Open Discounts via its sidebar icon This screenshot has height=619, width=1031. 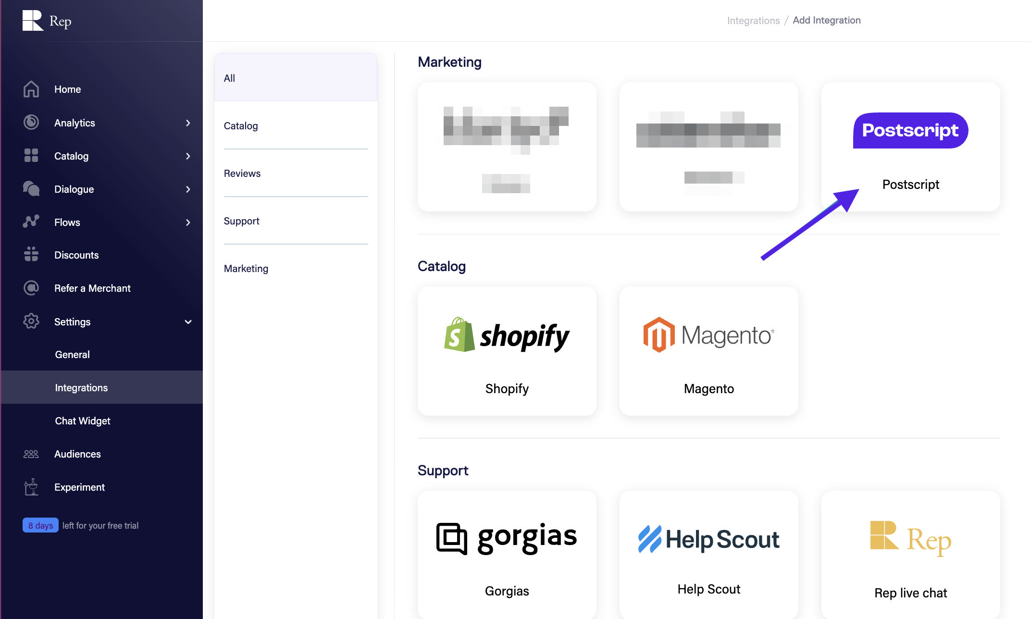pos(31,255)
